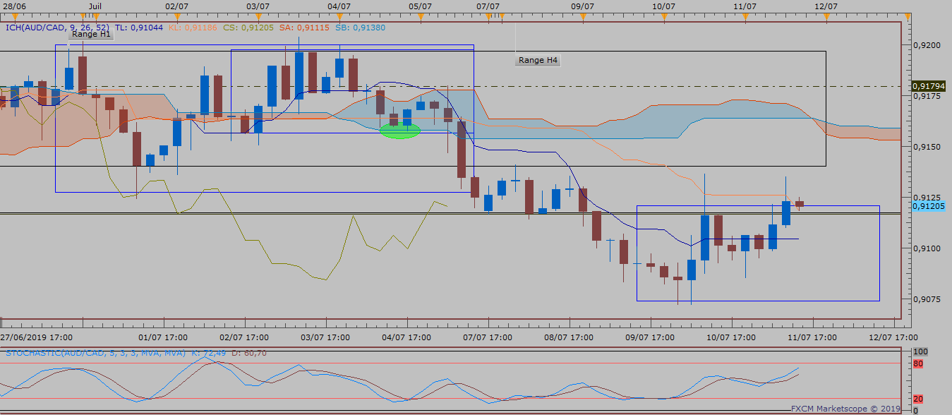952x415 pixels.
Task: Click the orange marker under 10/07
Action: (663, 16)
